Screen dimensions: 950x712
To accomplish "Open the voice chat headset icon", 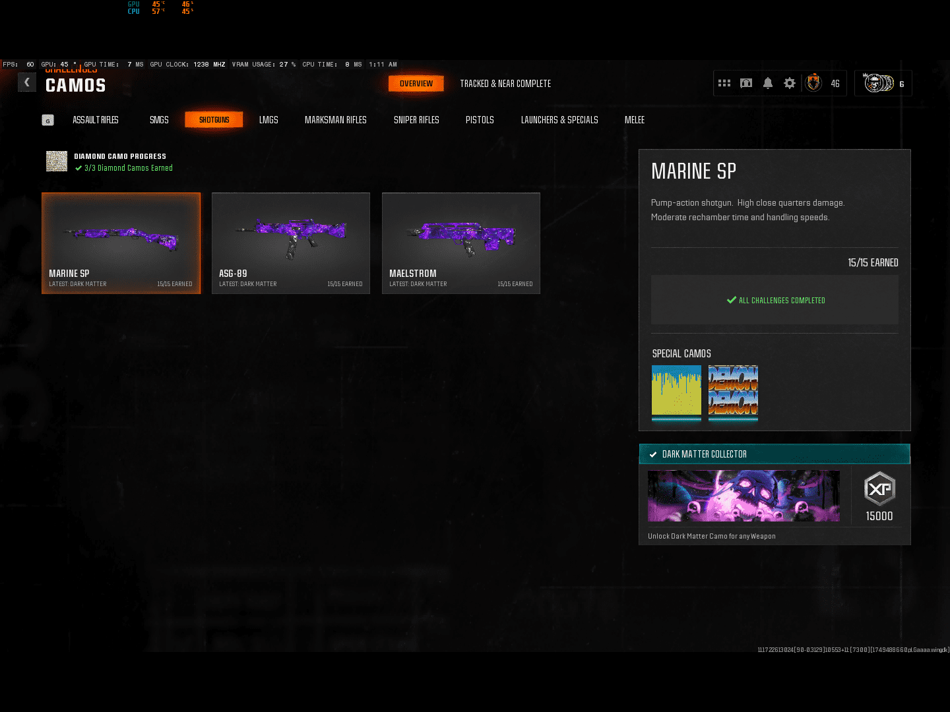I will 746,83.
